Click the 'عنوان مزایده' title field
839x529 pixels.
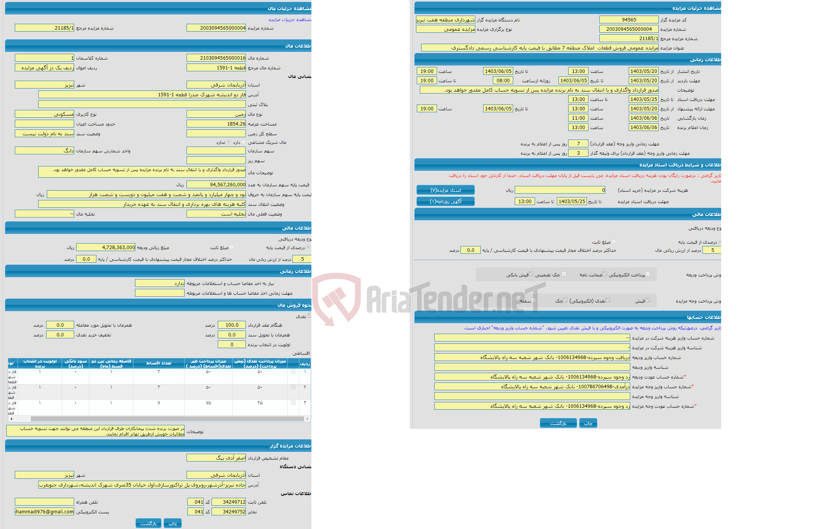tap(540, 48)
